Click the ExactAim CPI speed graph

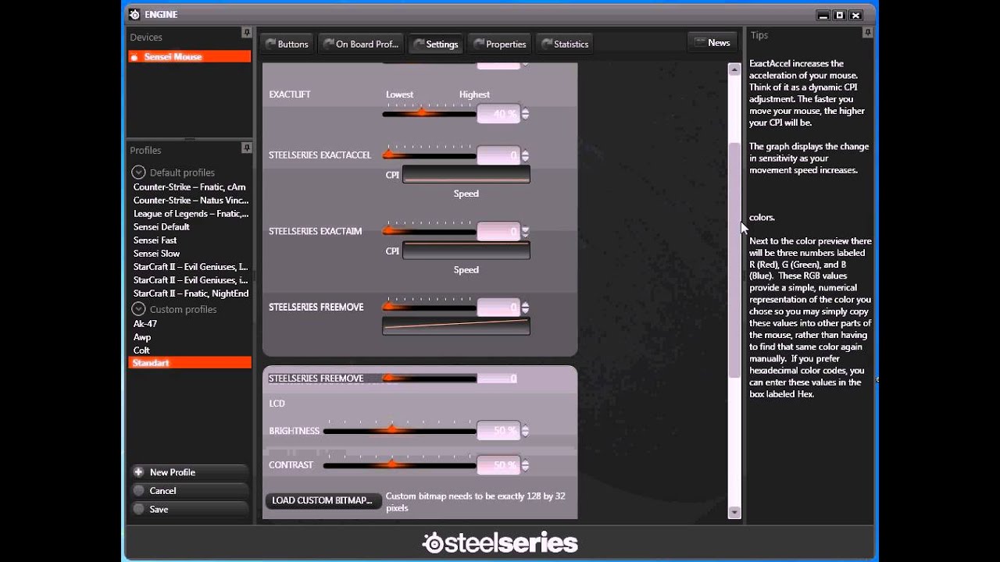(466, 251)
